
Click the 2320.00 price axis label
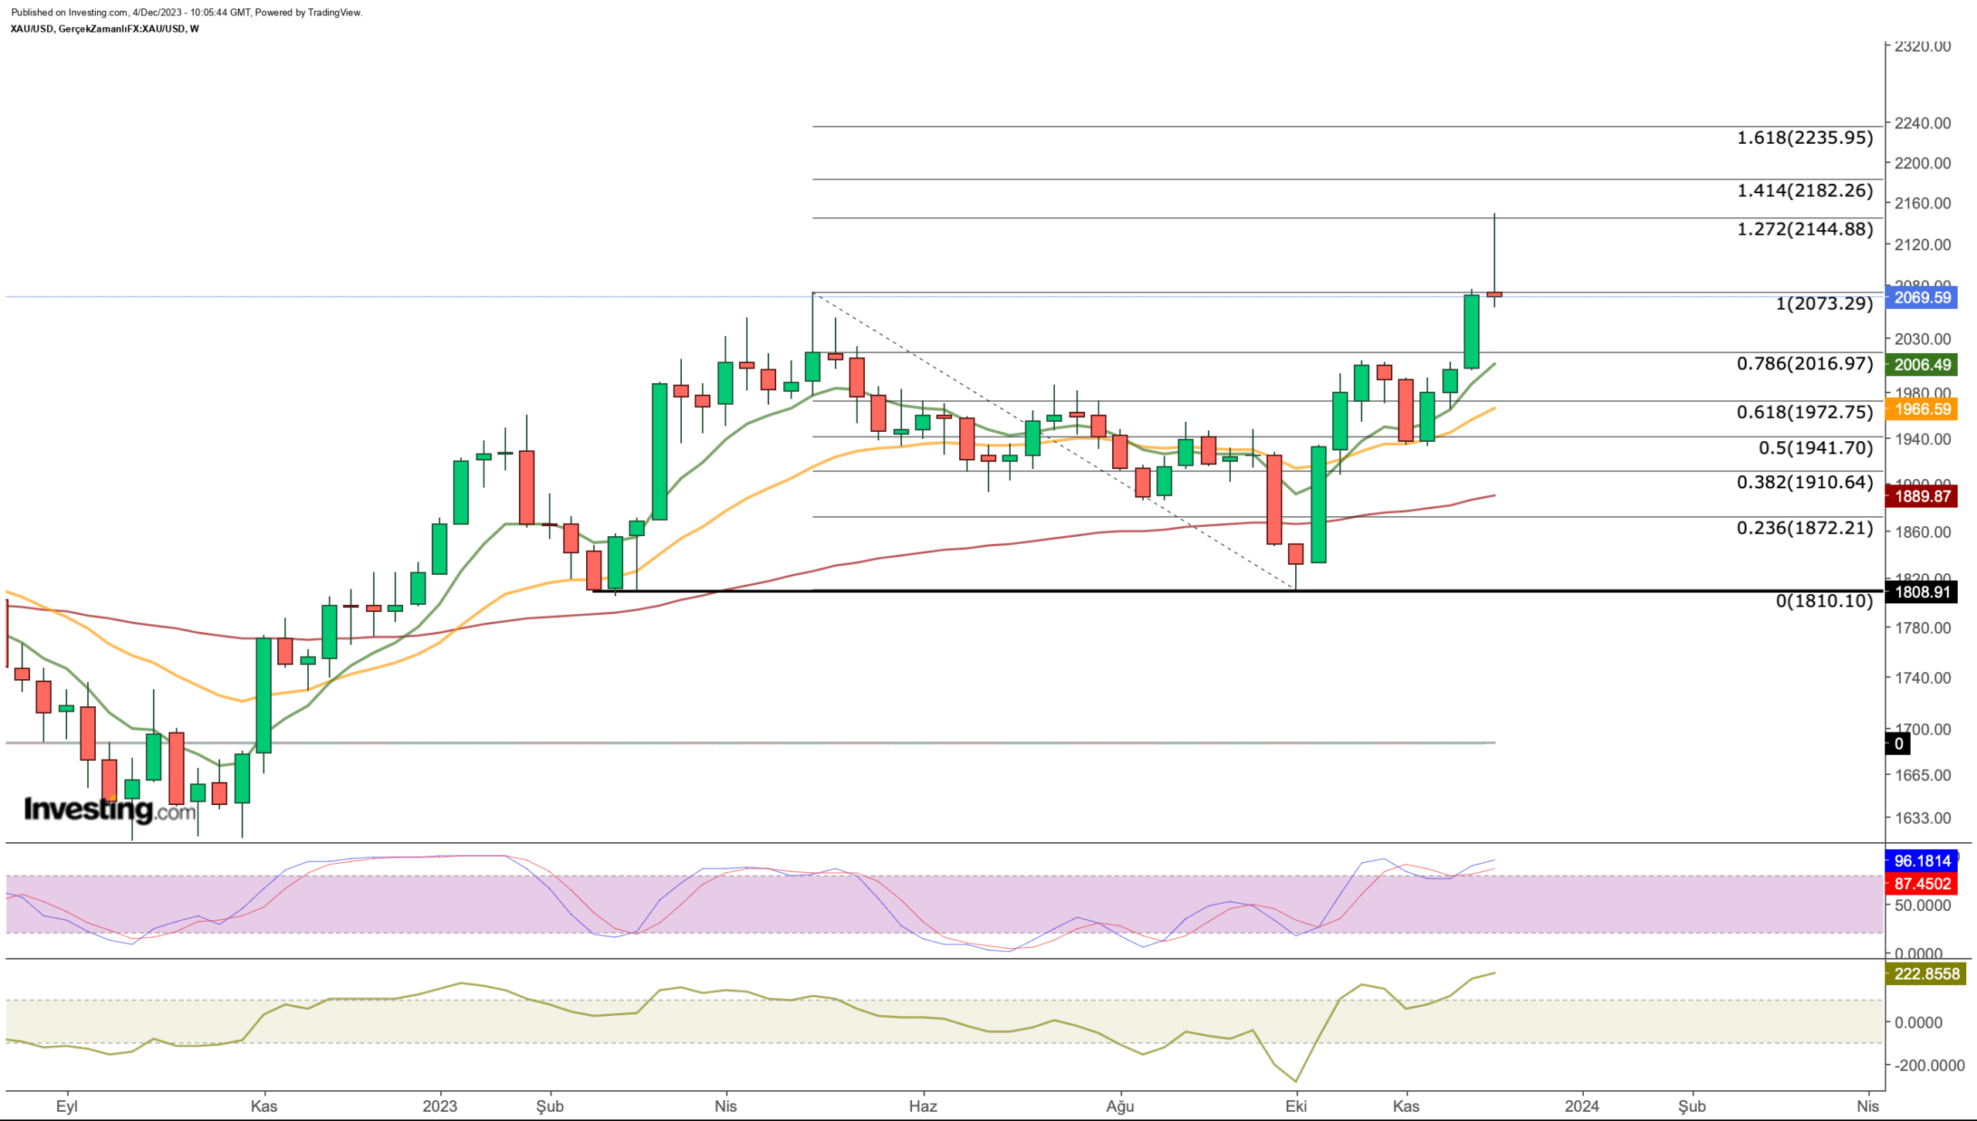click(x=1922, y=46)
